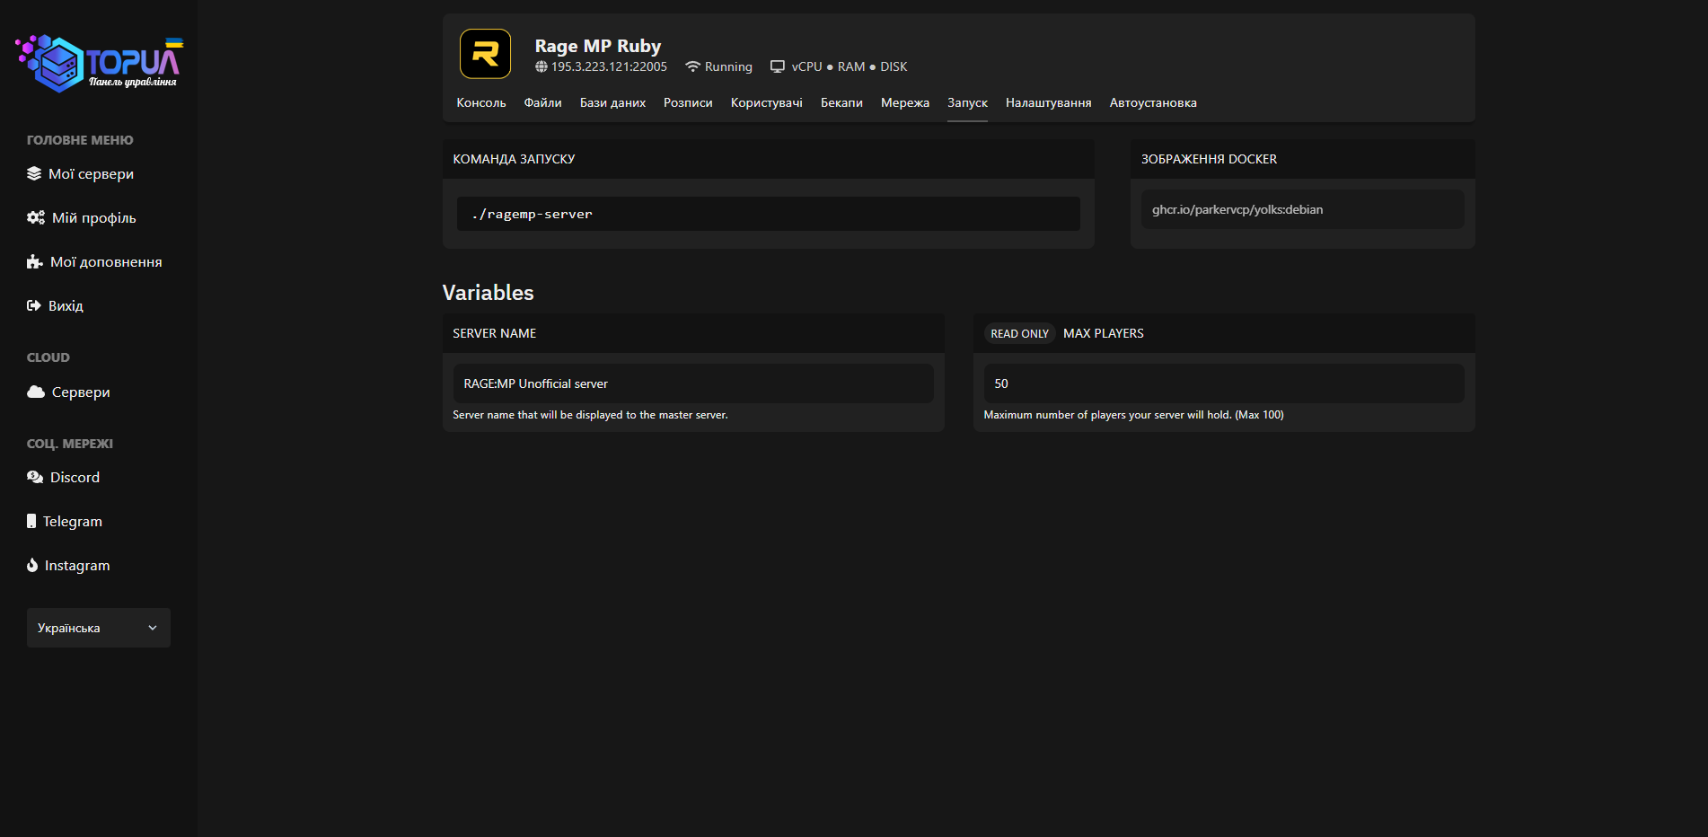Click the gears icon beside Мій профіль
Screen dimensions: 1708x837
(36, 217)
